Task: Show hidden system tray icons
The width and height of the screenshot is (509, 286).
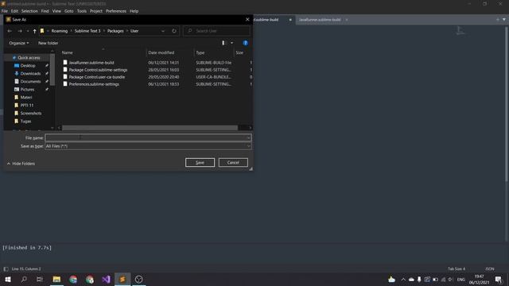Action: [403, 279]
